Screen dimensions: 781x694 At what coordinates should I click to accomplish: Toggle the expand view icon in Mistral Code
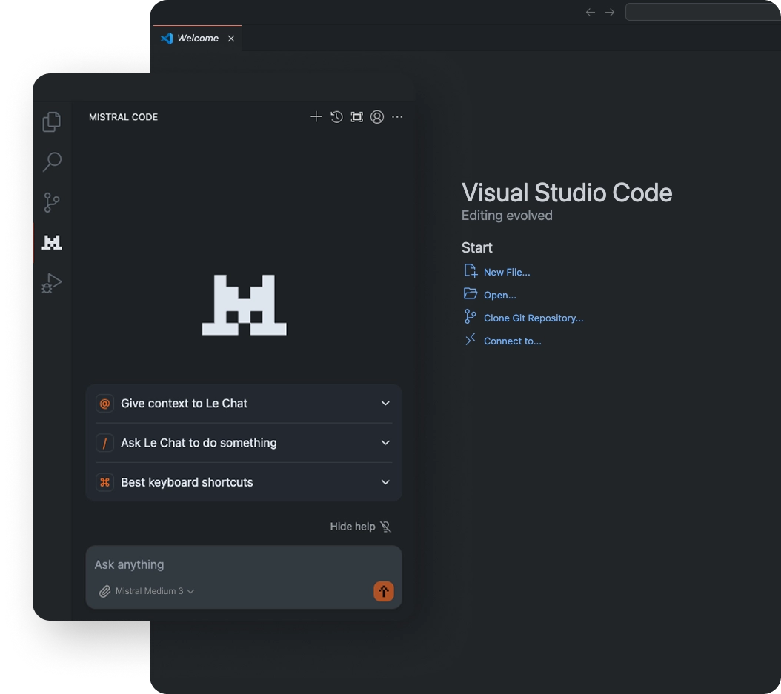(x=356, y=116)
